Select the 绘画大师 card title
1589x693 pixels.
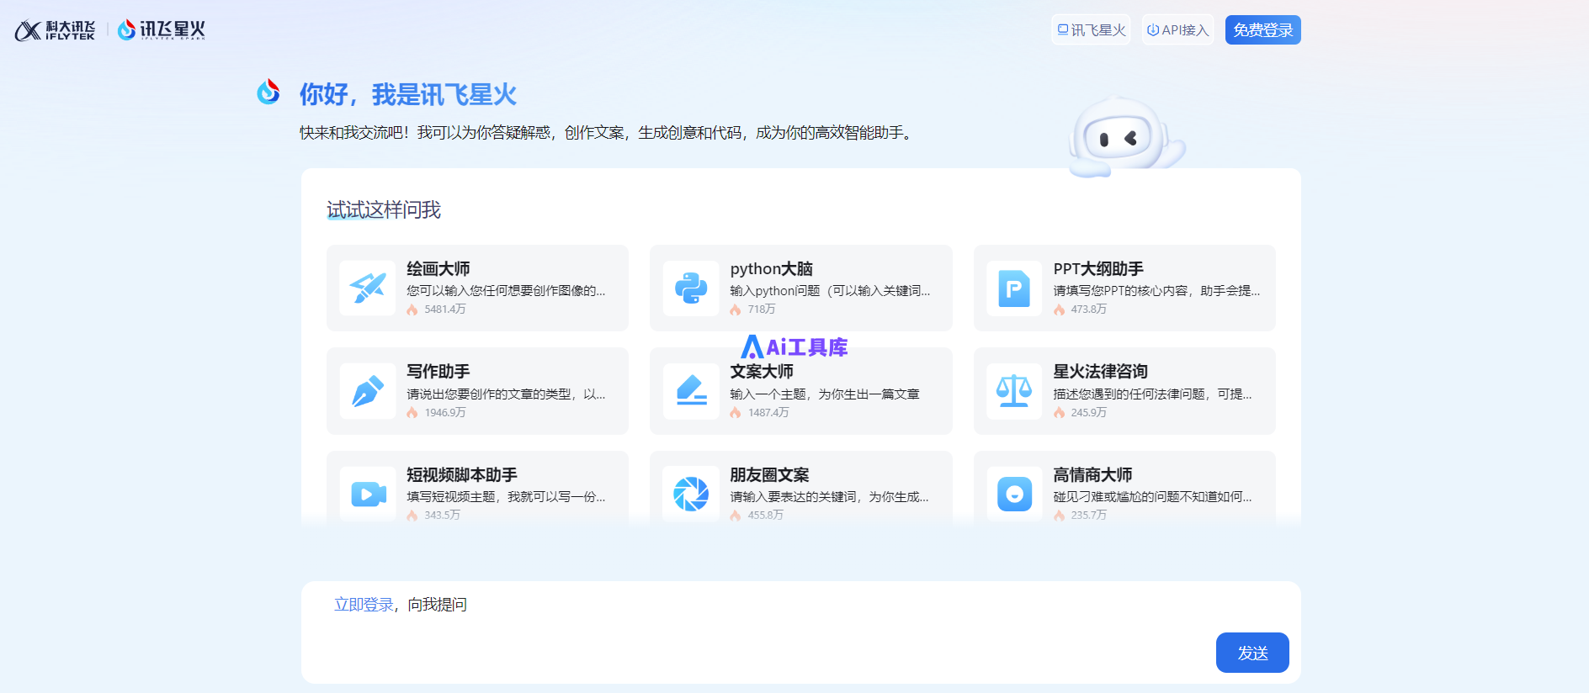[438, 269]
